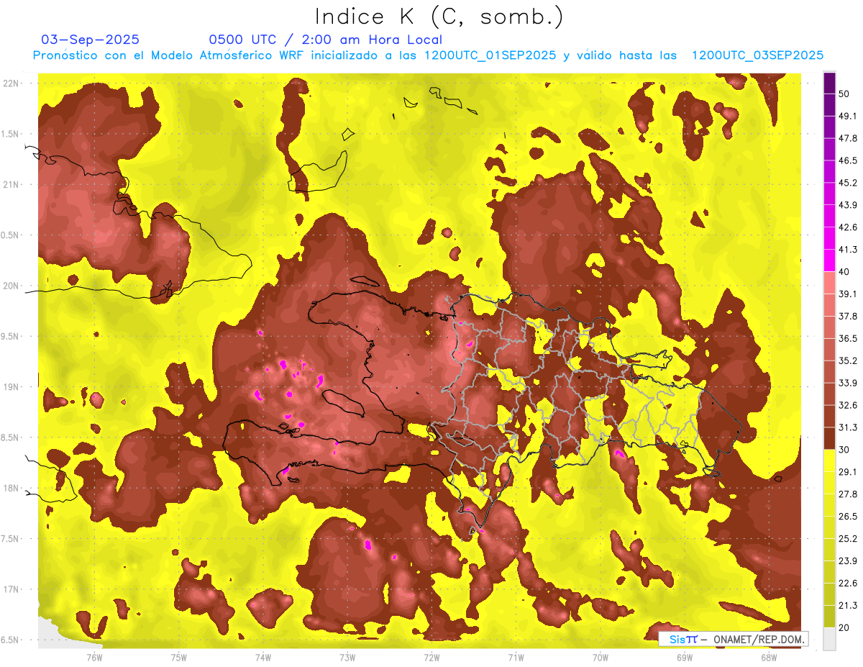Click the latitude label '18N'
The height and width of the screenshot is (667, 863).
click(11, 489)
